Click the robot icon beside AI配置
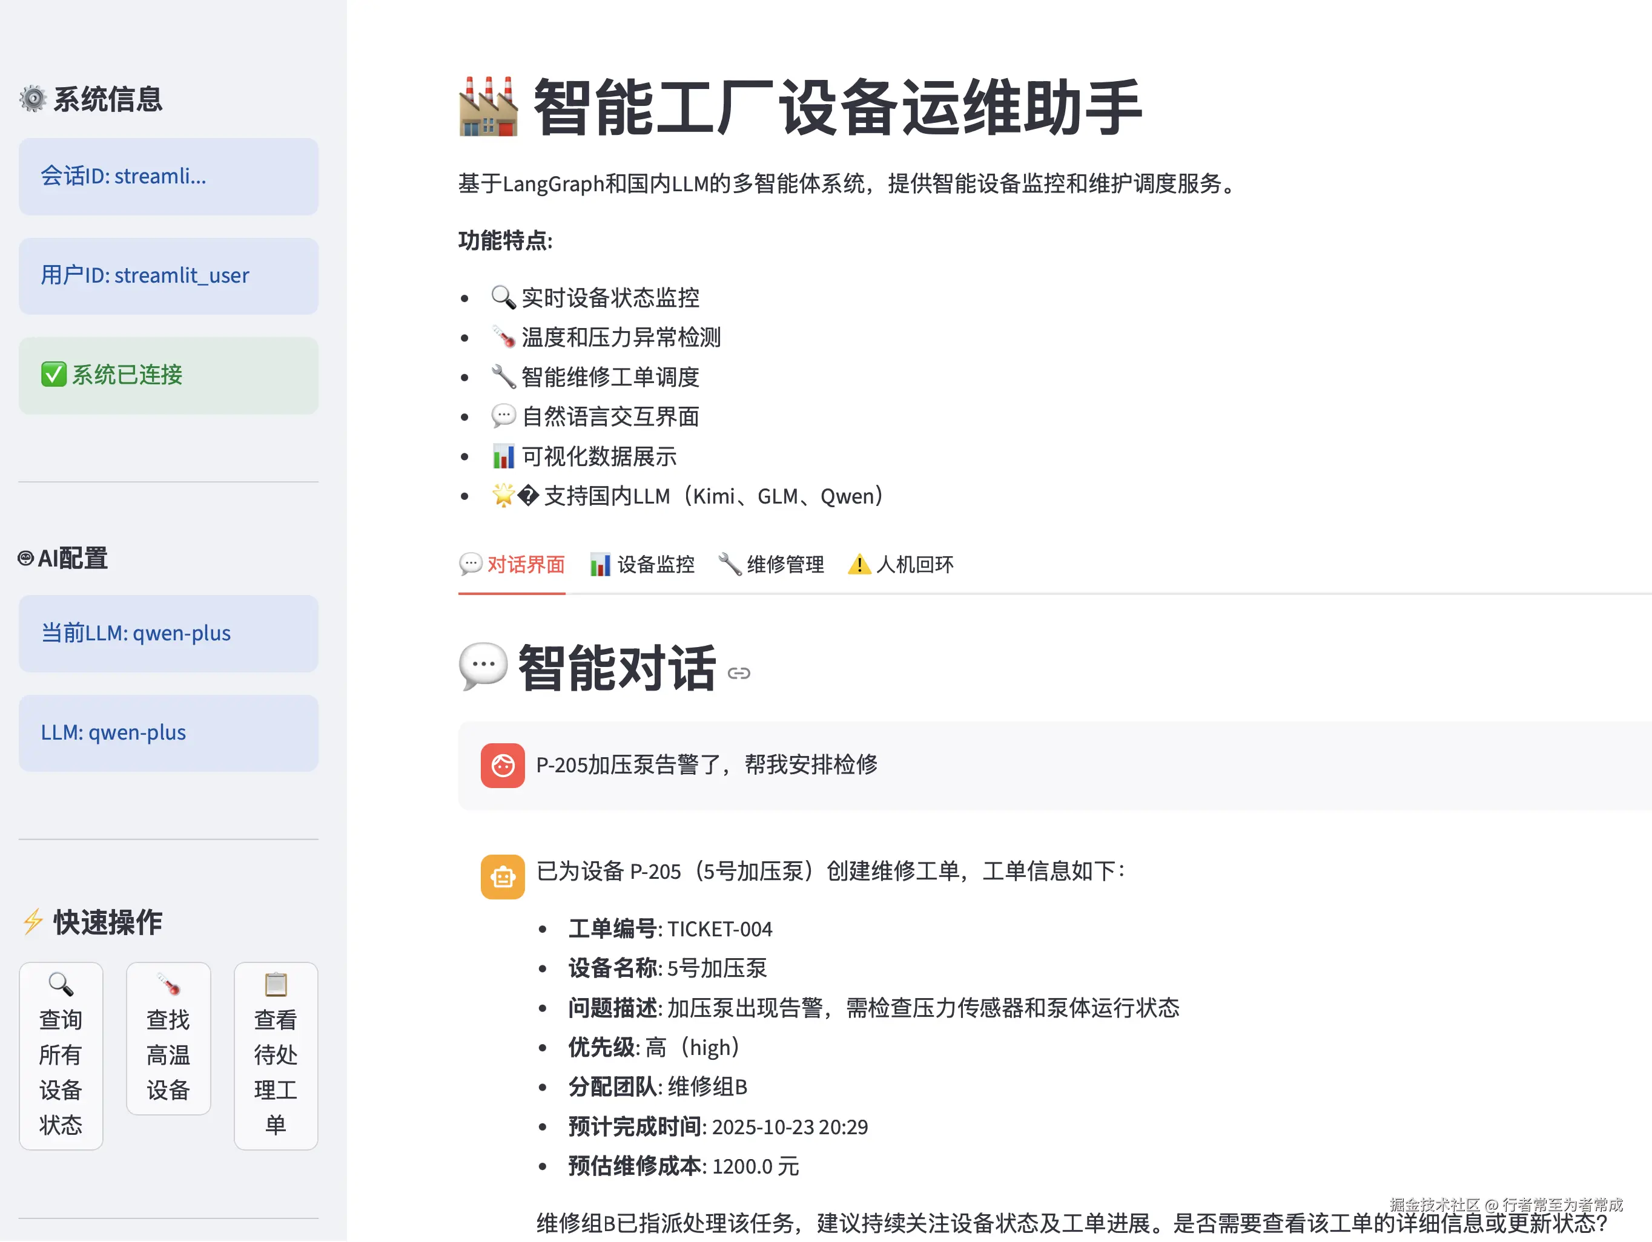Image resolution: width=1652 pixels, height=1242 pixels. point(25,558)
